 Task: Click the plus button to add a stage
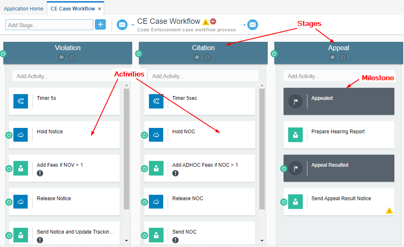pos(100,24)
